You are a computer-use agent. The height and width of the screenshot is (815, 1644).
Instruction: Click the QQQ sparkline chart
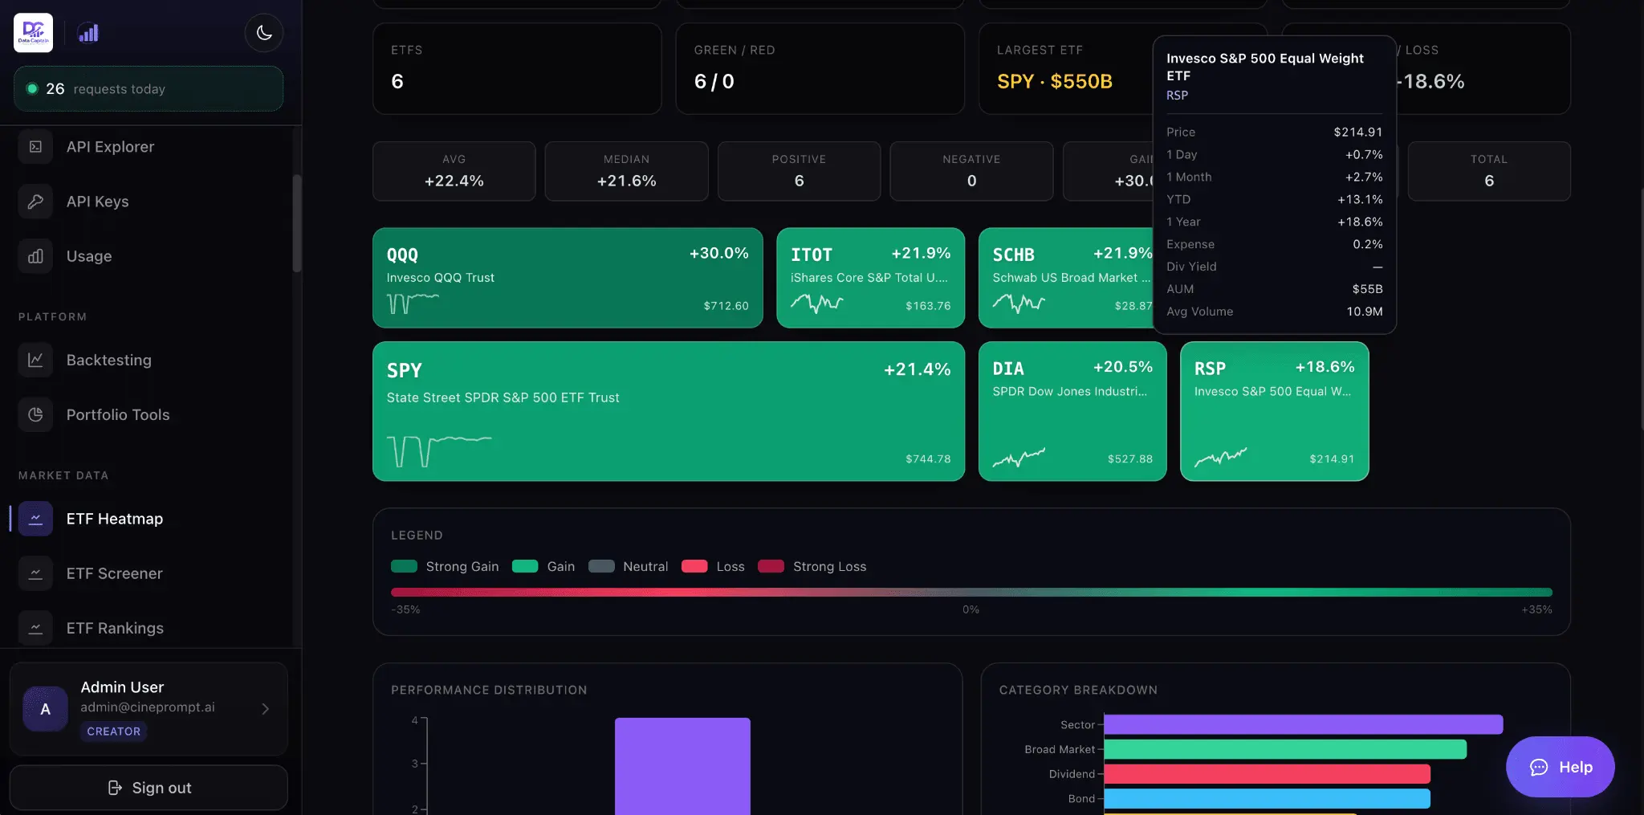(413, 303)
